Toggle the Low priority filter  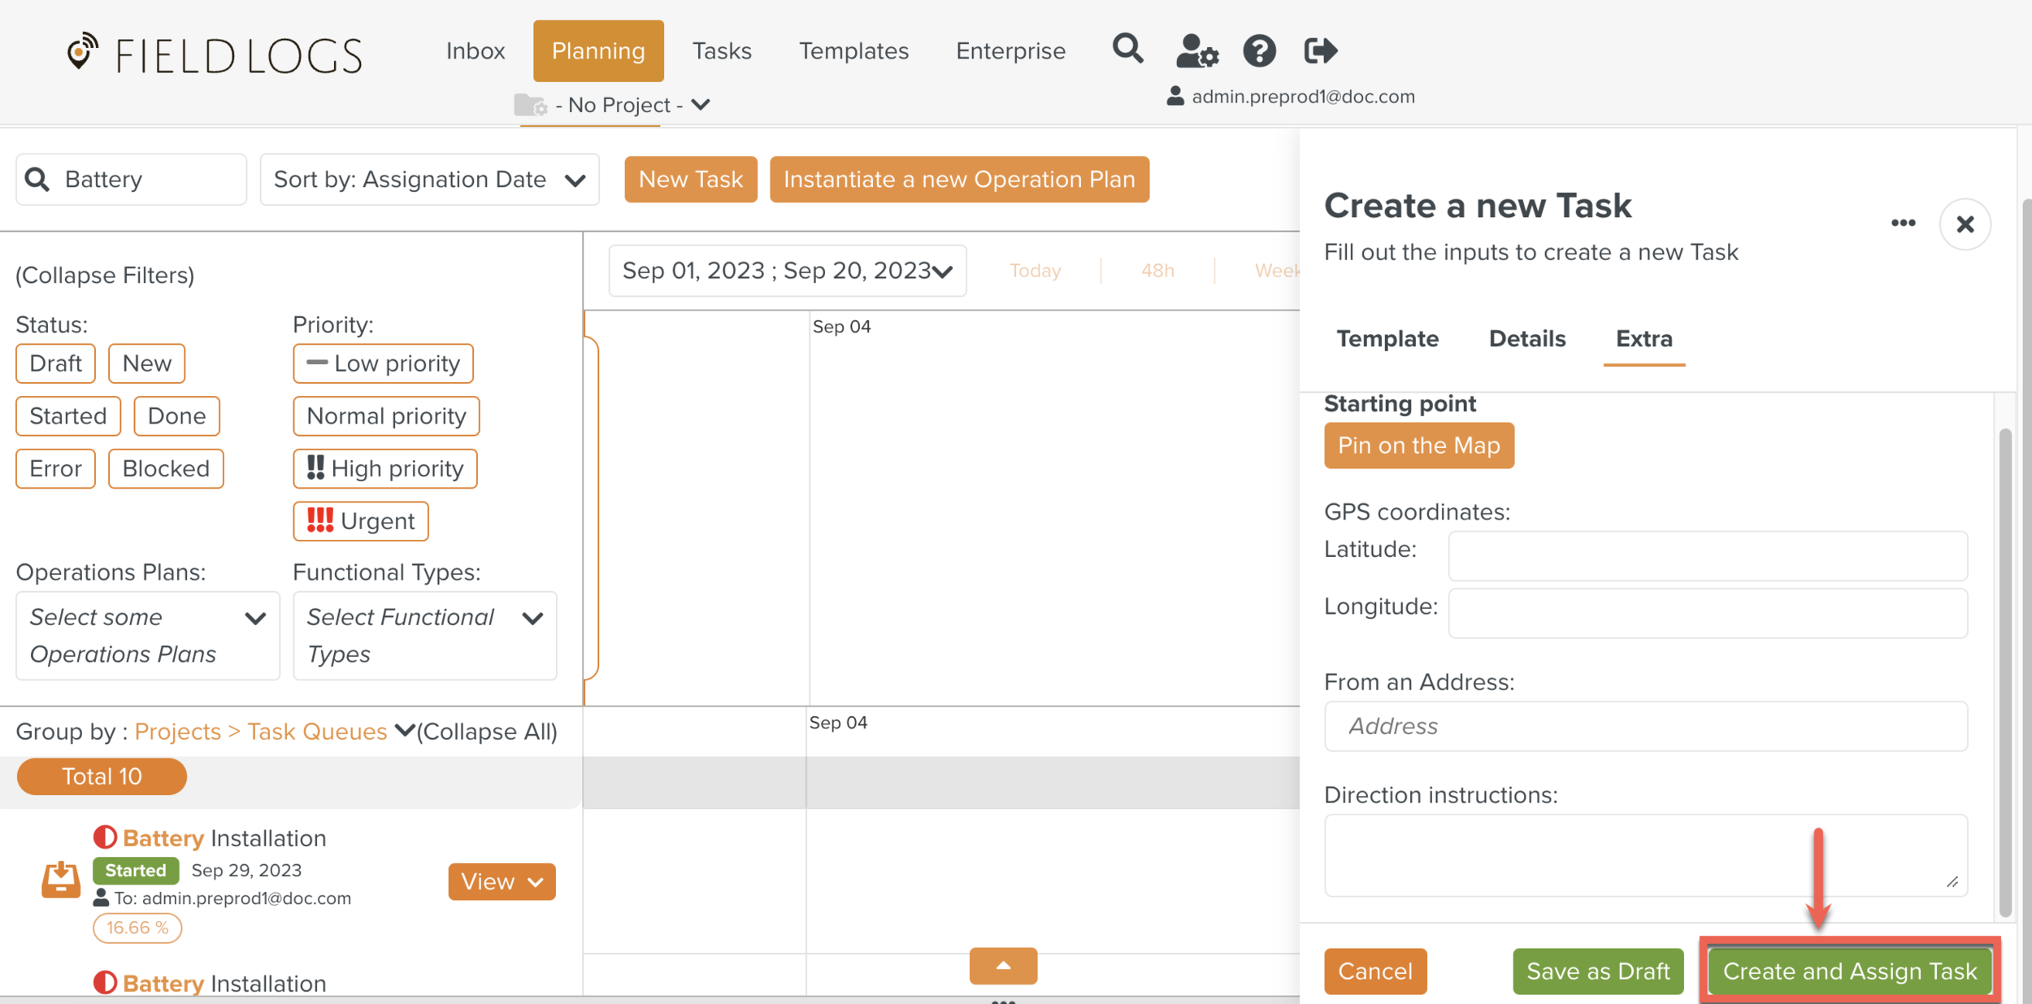tap(383, 363)
